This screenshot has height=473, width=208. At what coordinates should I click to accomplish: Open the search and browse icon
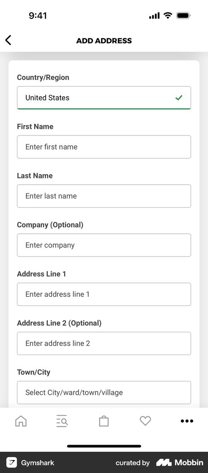tap(62, 421)
